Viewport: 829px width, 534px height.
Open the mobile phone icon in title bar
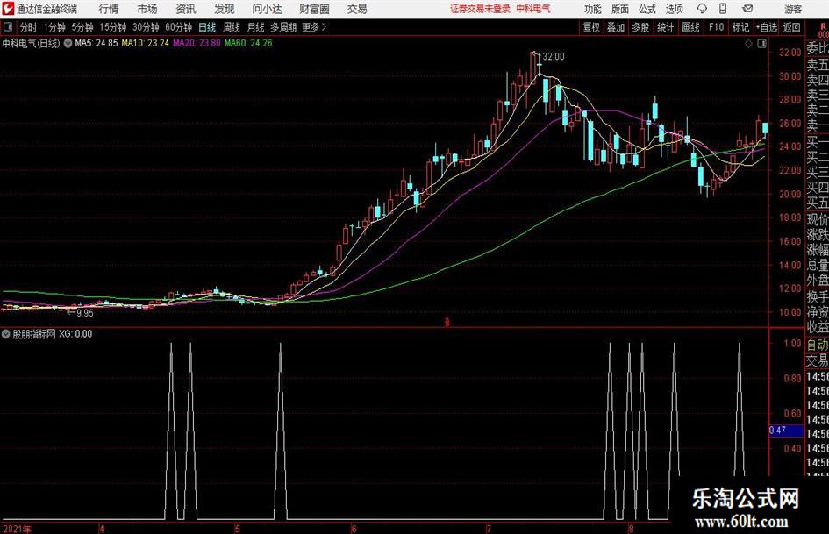(723, 9)
